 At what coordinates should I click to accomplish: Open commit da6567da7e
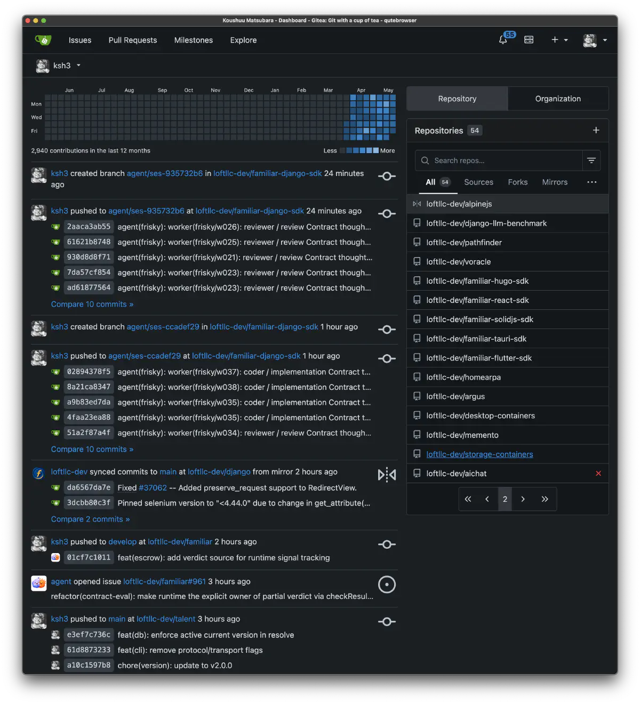(x=89, y=487)
